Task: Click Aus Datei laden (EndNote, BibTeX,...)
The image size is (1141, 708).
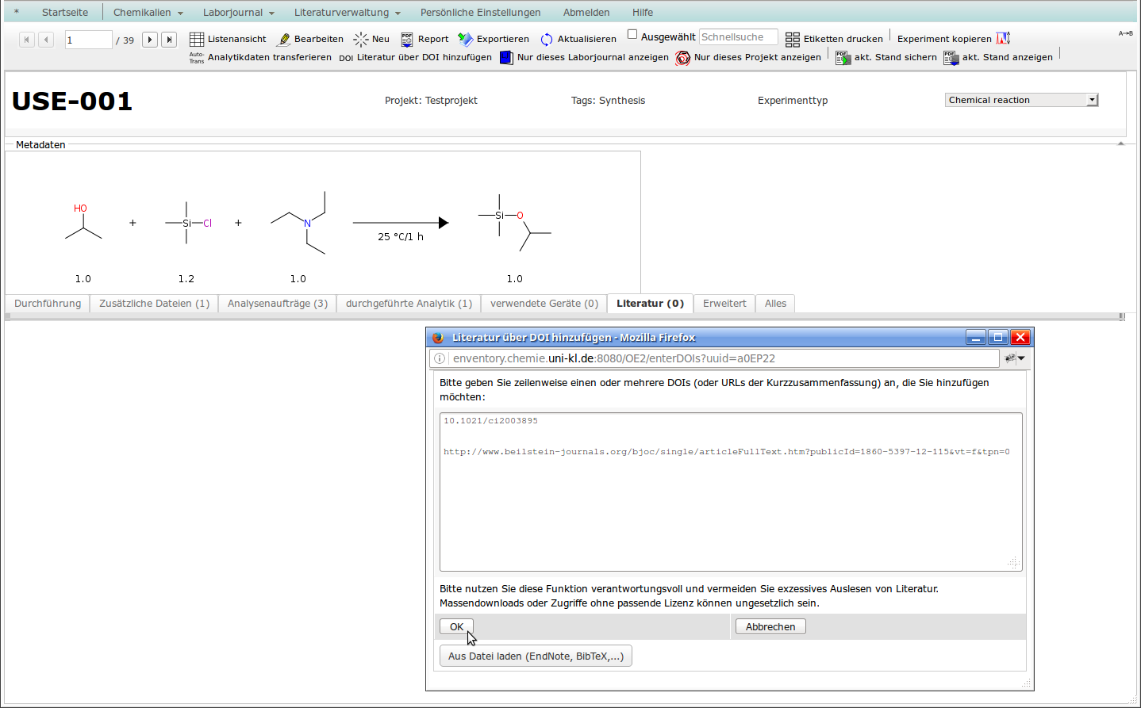Action: pos(536,656)
